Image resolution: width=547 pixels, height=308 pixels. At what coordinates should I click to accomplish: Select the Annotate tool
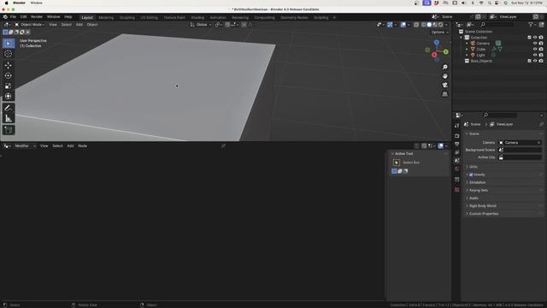click(8, 109)
